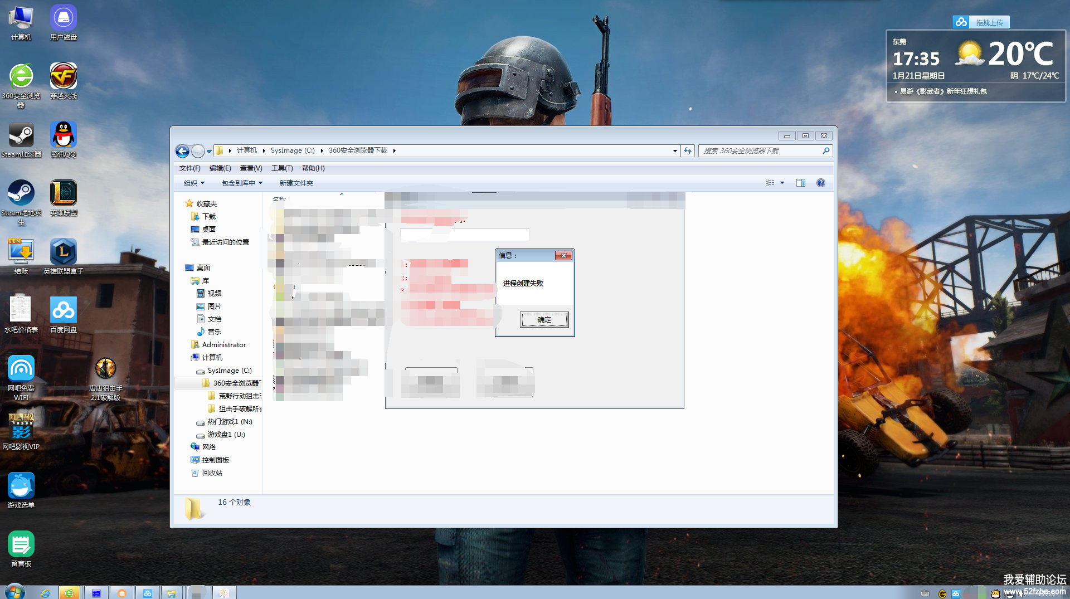Image resolution: width=1070 pixels, height=599 pixels.
Task: Expand the address bar history dropdown
Action: coord(675,150)
